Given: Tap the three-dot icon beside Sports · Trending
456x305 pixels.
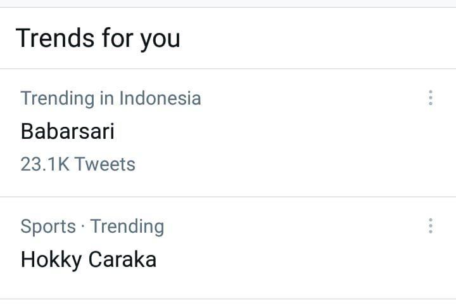Looking at the screenshot, I should tap(431, 226).
